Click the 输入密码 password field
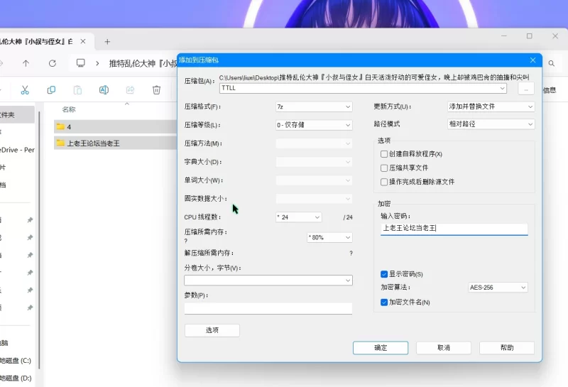This screenshot has height=387, width=568. click(x=454, y=228)
